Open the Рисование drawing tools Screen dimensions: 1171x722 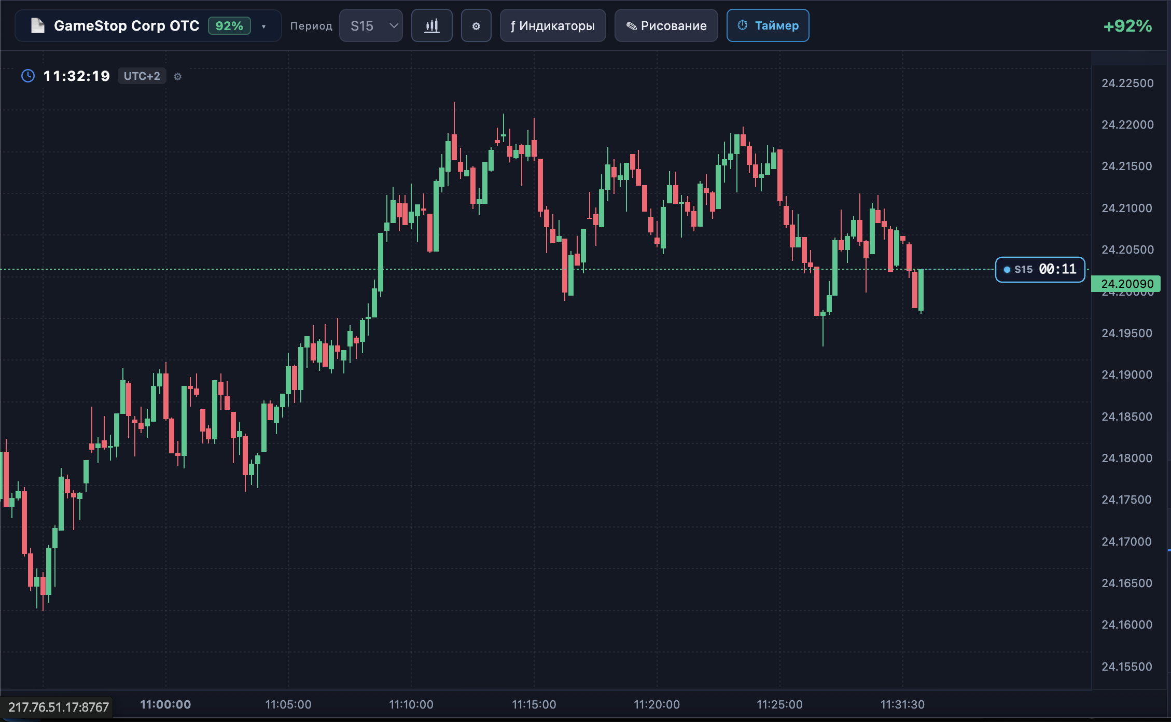click(666, 25)
